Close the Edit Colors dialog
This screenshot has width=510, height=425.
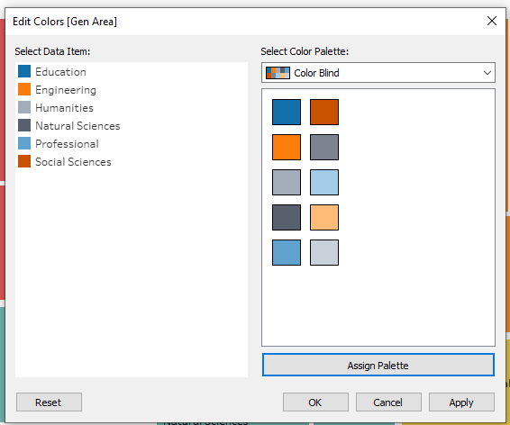(x=492, y=21)
